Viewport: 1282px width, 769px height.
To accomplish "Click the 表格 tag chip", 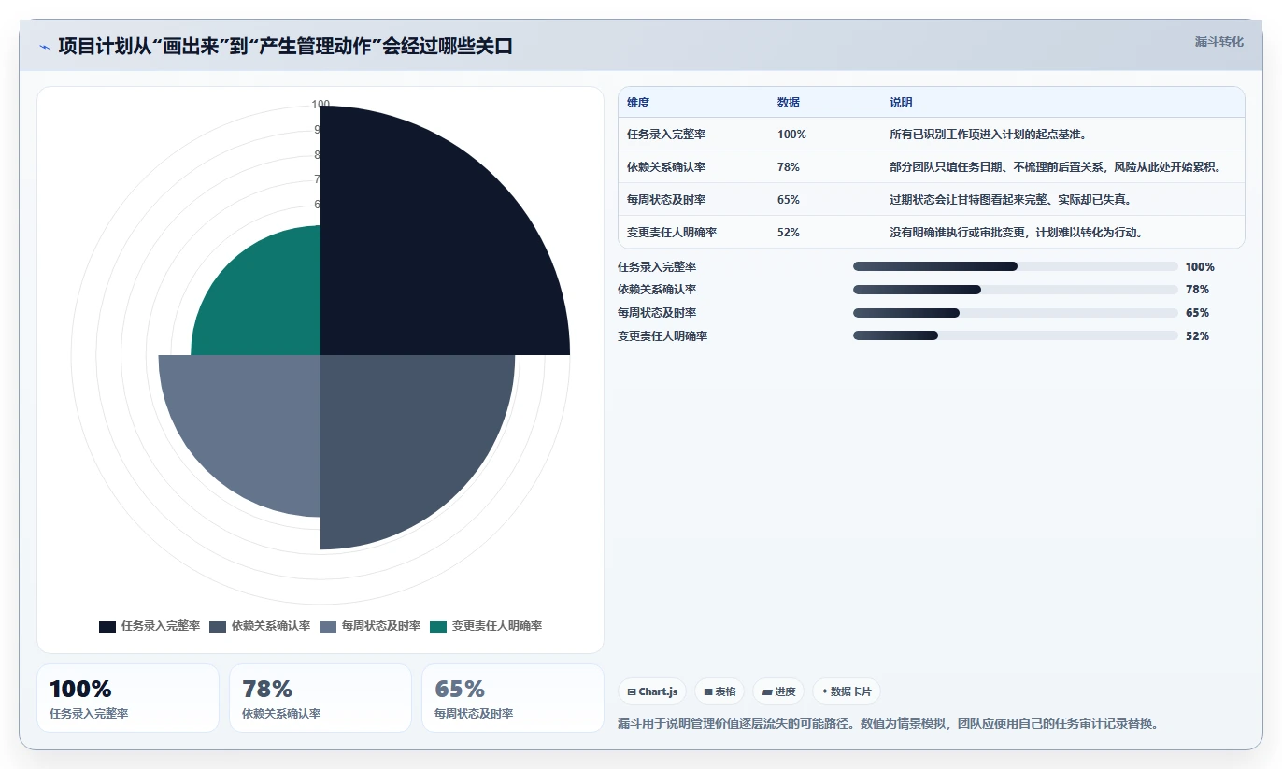I will tap(719, 691).
